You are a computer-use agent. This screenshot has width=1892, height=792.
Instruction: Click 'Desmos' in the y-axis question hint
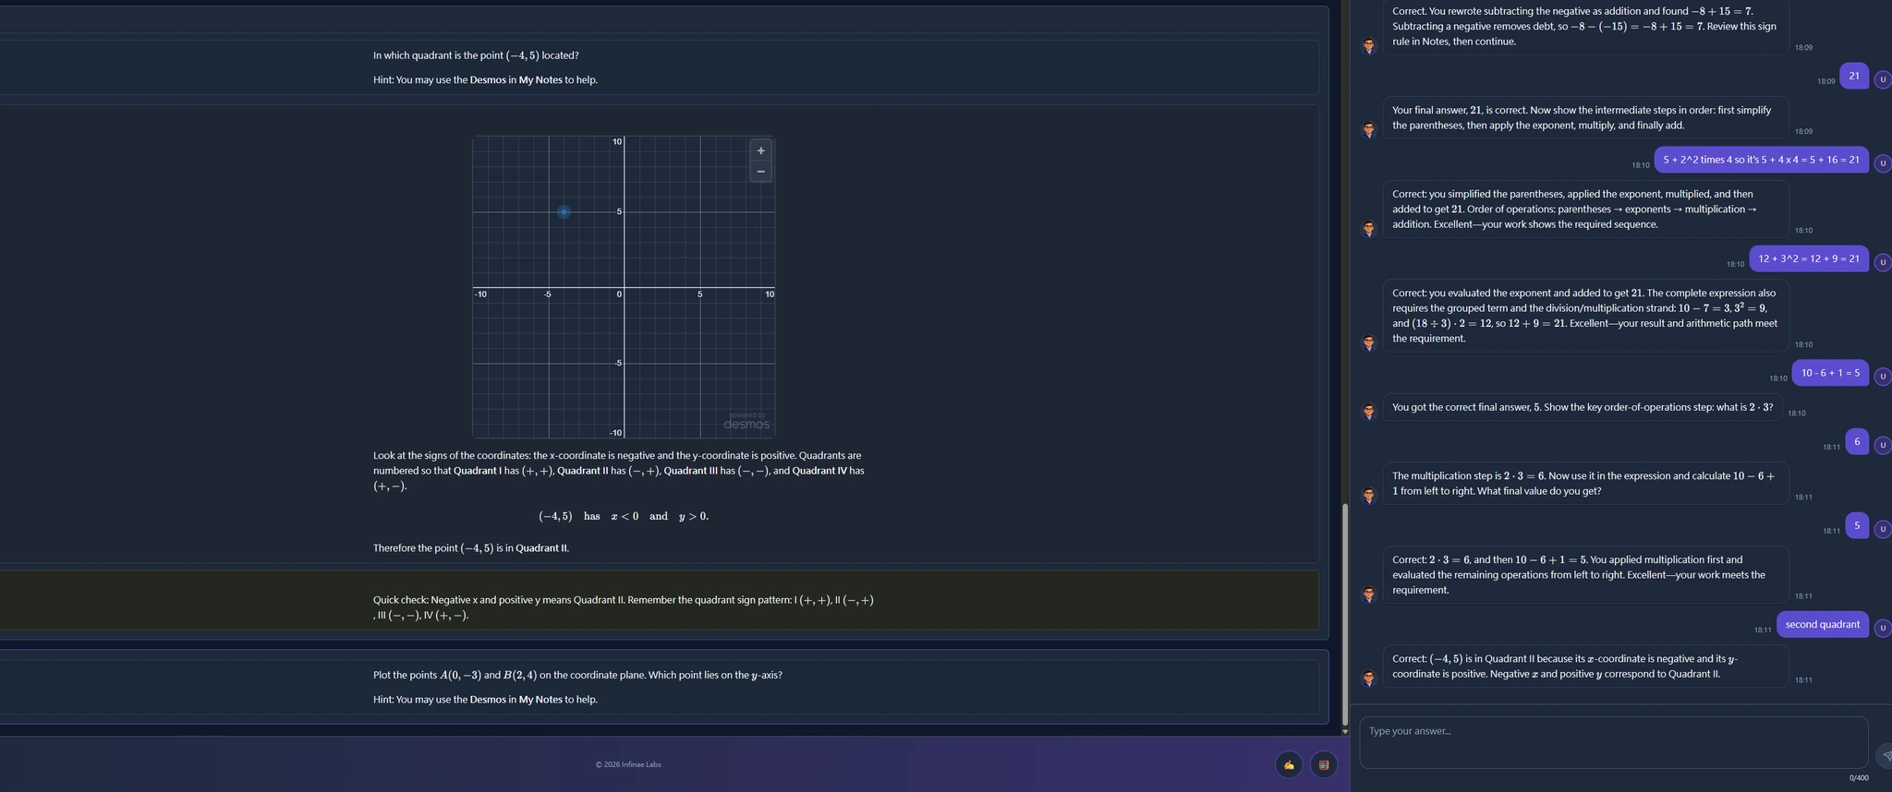488,700
